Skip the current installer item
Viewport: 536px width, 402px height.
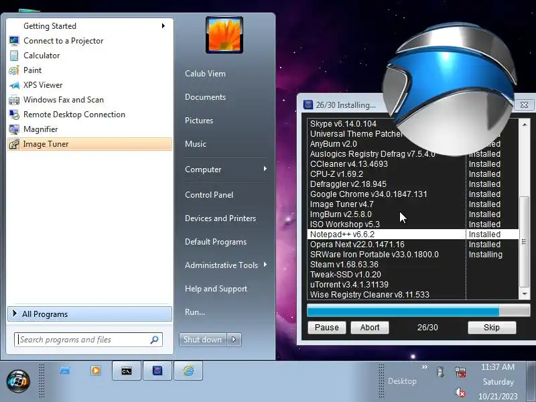(x=492, y=328)
